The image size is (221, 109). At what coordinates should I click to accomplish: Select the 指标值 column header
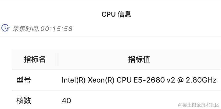tap(139, 59)
